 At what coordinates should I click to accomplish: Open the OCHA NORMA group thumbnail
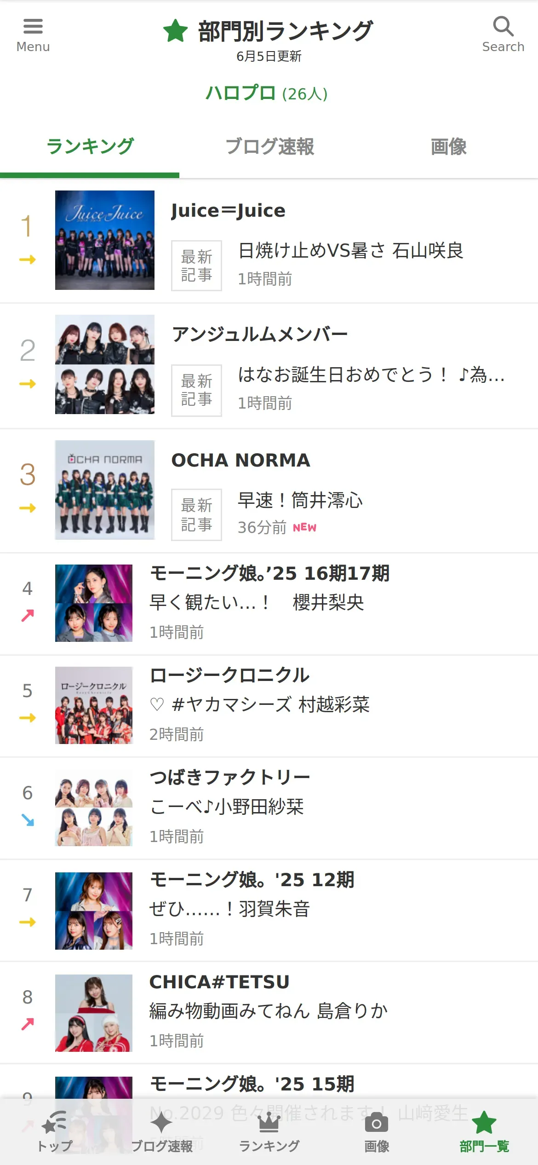pos(105,490)
